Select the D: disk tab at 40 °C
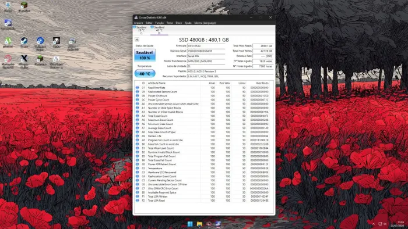This screenshot has height=229, width=408. (x=159, y=30)
